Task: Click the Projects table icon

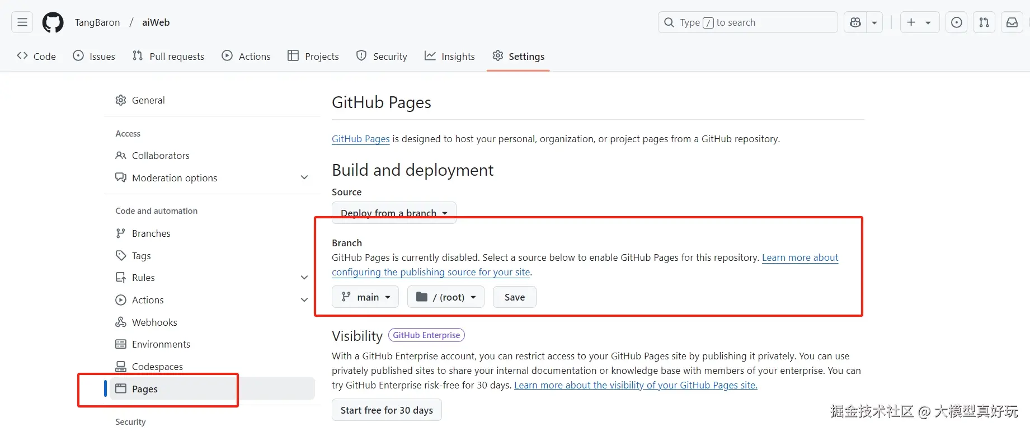Action: [x=293, y=55]
